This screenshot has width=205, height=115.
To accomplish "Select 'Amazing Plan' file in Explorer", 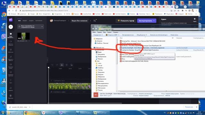I will coord(143,41).
